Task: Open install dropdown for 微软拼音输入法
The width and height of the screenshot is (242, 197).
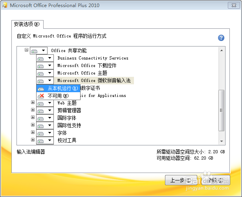Action: coord(45,80)
